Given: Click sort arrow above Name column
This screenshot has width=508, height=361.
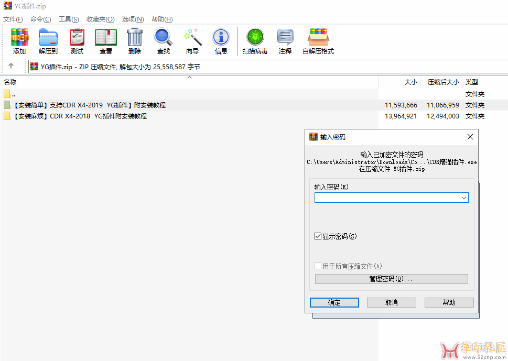Looking at the screenshot, I should [x=190, y=78].
